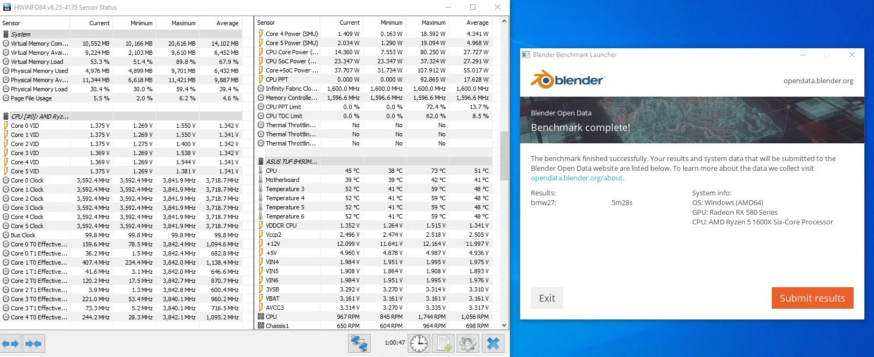
Task: Click the left pane Maximum column header
Action: tap(177, 23)
